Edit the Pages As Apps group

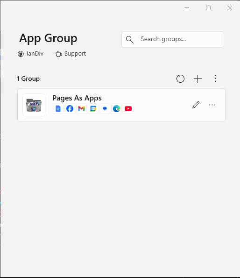(196, 105)
